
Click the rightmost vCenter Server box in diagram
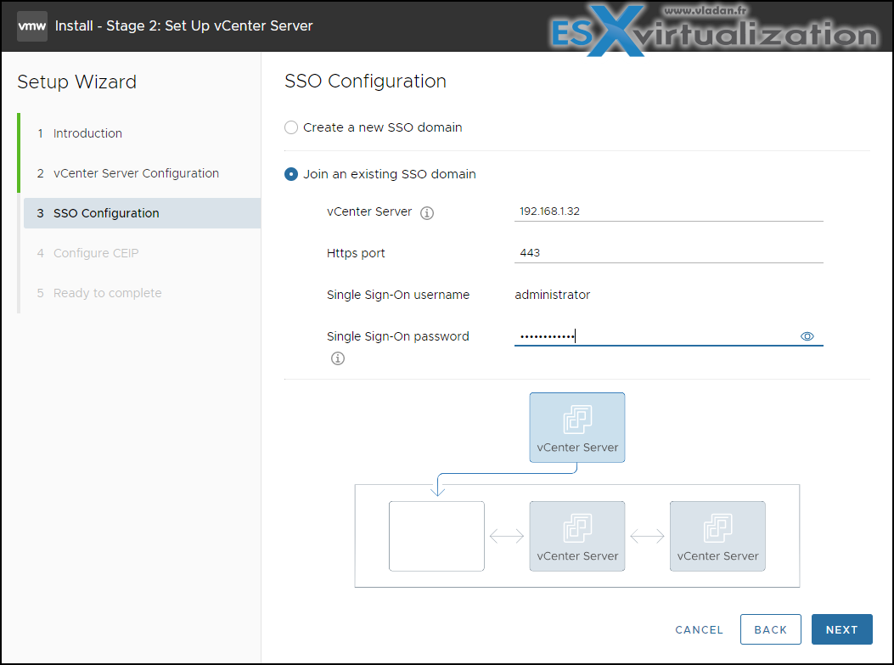click(717, 536)
